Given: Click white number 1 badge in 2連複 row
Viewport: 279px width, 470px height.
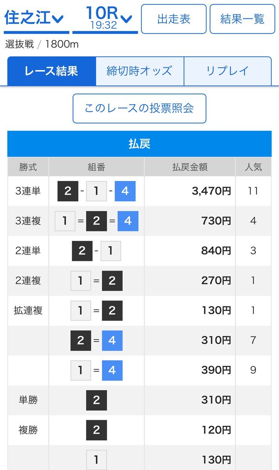Looking at the screenshot, I should pos(81,280).
